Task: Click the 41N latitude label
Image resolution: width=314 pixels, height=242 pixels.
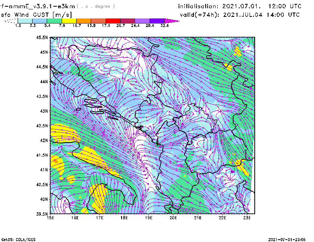Action: pos(44,170)
